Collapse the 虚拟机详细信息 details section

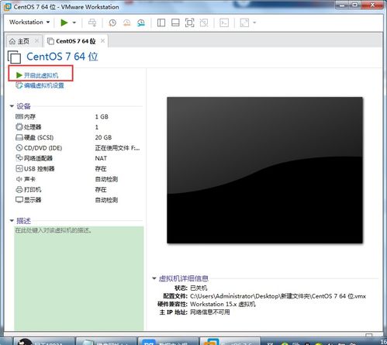pyautogui.click(x=154, y=278)
